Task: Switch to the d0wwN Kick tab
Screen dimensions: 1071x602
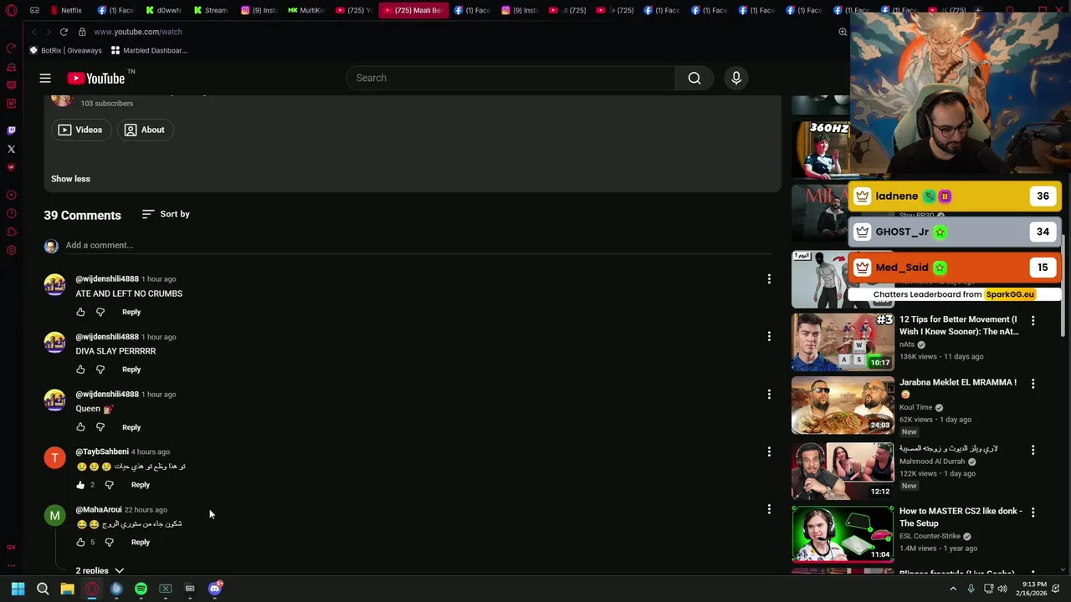Action: tap(162, 11)
